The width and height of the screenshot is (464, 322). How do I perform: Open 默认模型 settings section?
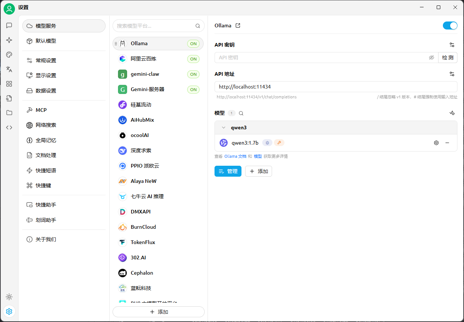click(64, 41)
